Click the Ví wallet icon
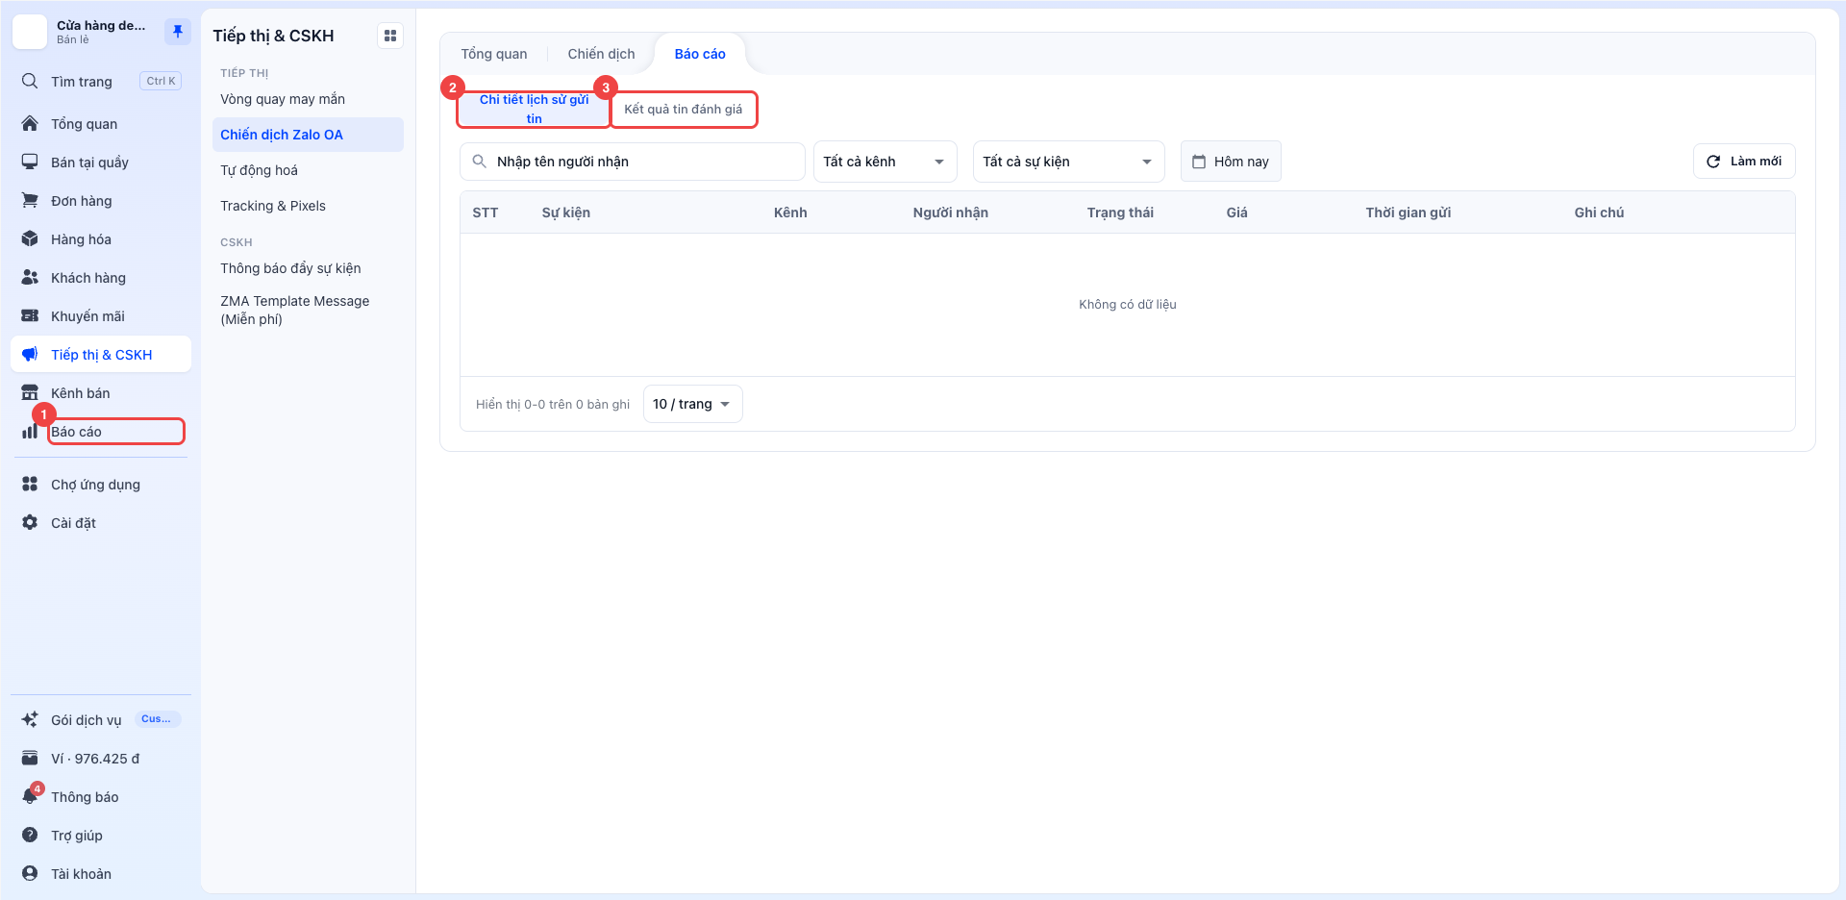The height and width of the screenshot is (900, 1846). 30,758
